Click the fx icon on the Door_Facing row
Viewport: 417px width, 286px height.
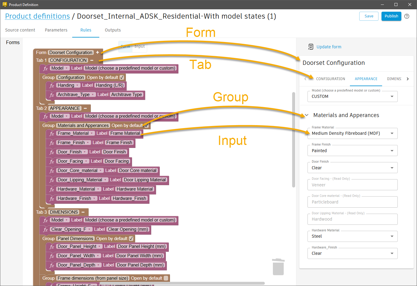pyautogui.click(x=52, y=161)
